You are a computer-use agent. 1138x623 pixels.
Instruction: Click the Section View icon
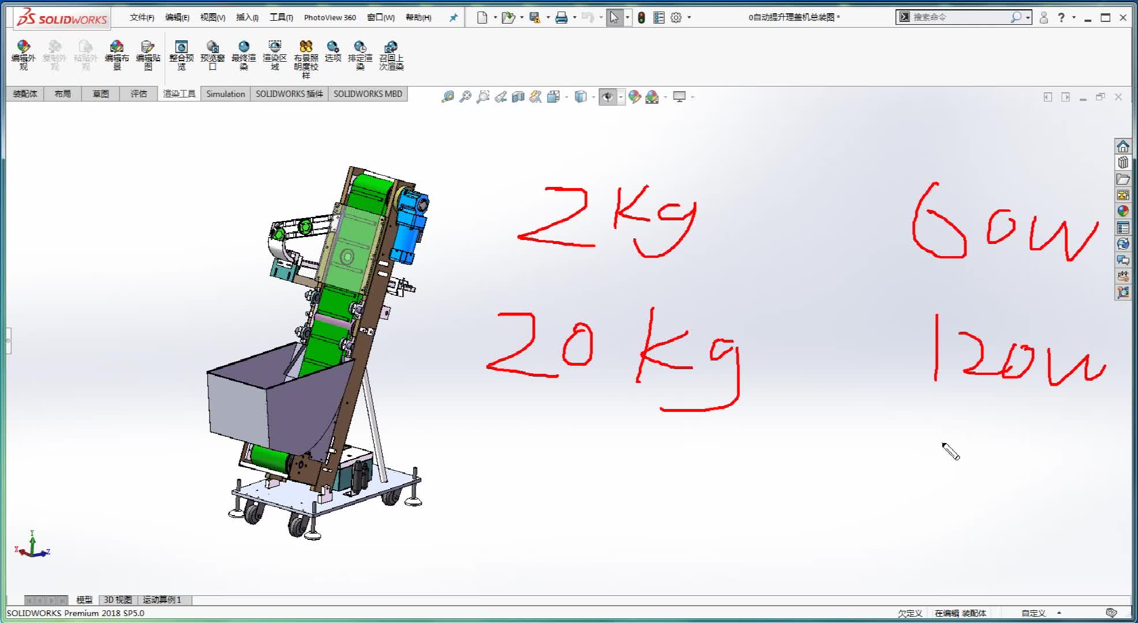(518, 97)
